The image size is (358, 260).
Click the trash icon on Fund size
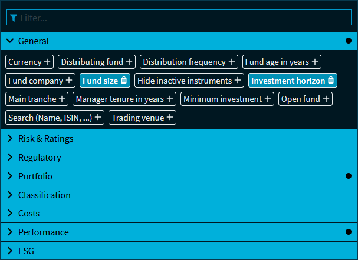click(x=124, y=81)
